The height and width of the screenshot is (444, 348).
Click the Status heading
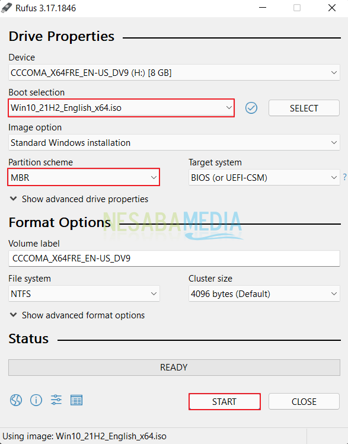pos(28,338)
